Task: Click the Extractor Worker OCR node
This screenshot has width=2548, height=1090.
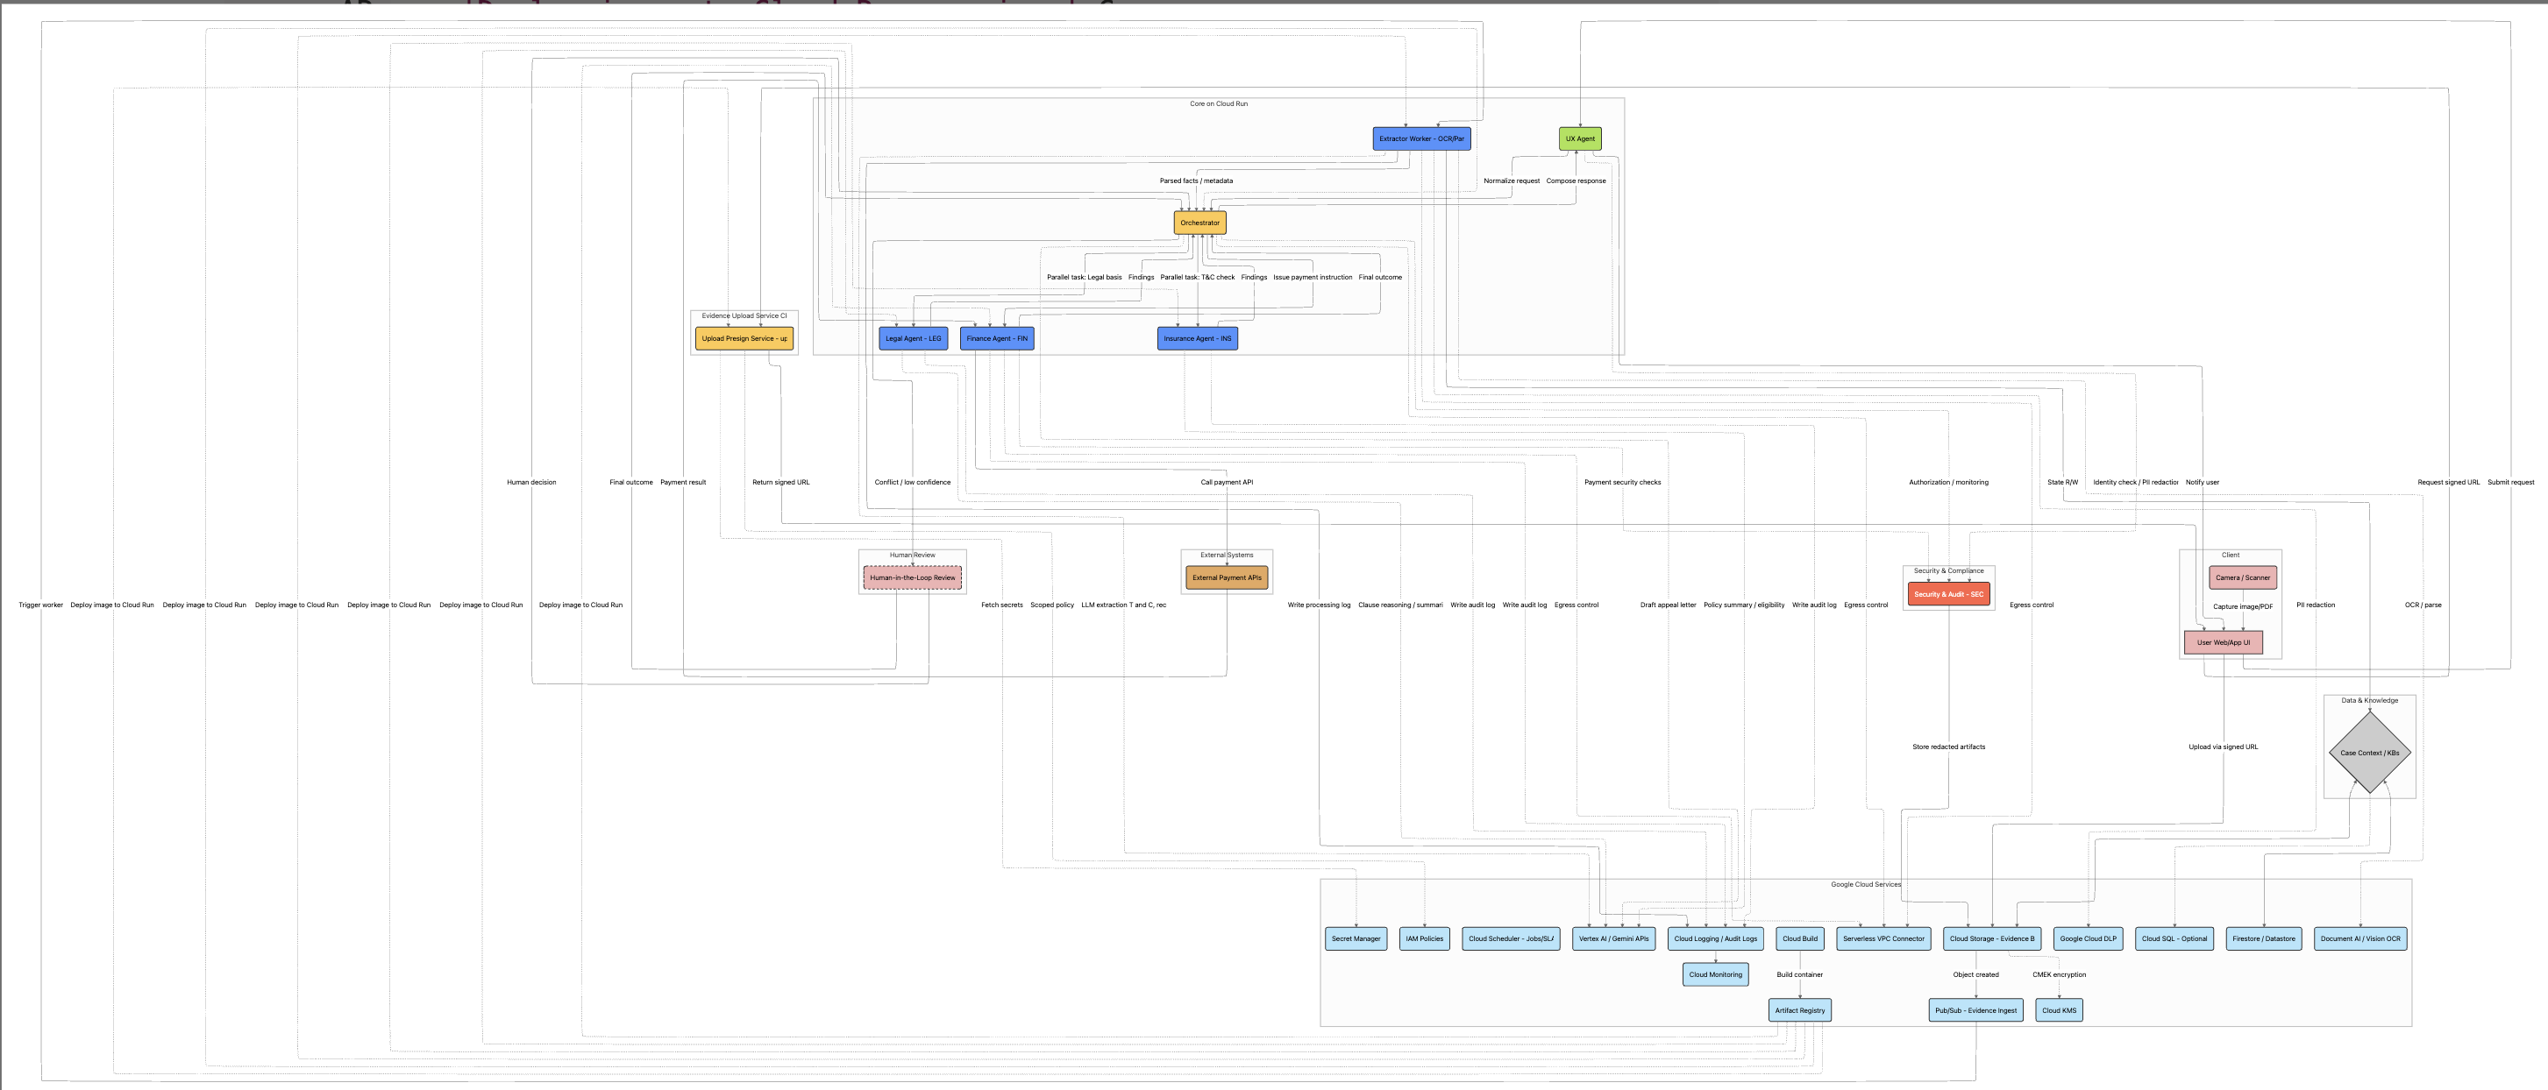Action: pyautogui.click(x=1421, y=138)
